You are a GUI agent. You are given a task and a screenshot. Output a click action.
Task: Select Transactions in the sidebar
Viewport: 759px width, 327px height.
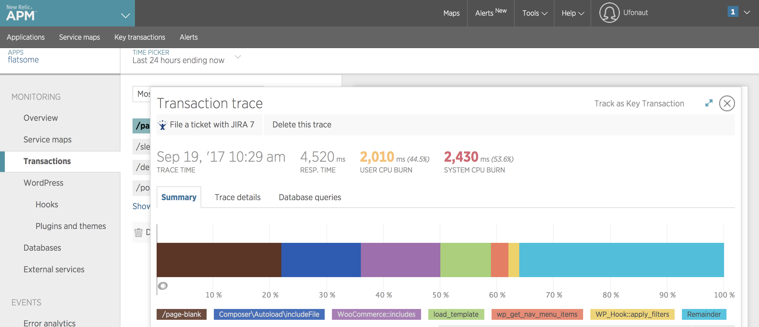point(47,161)
